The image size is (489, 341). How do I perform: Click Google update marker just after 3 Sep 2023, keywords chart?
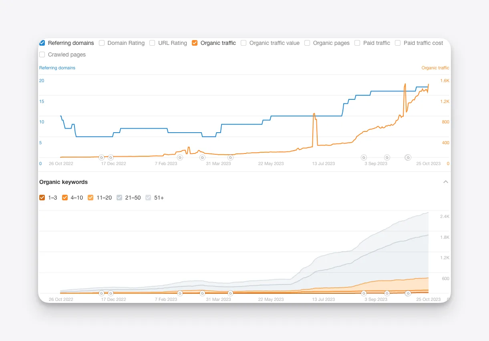(x=387, y=293)
